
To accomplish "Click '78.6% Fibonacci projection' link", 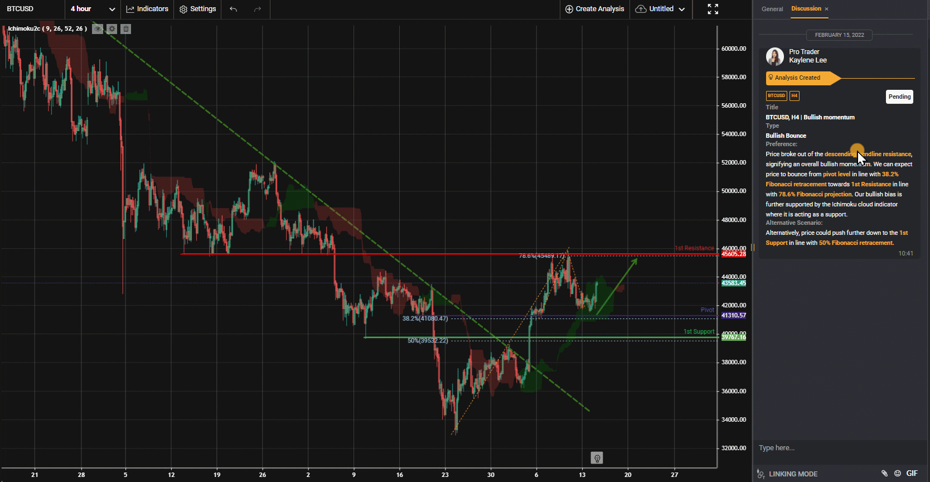I will [815, 194].
